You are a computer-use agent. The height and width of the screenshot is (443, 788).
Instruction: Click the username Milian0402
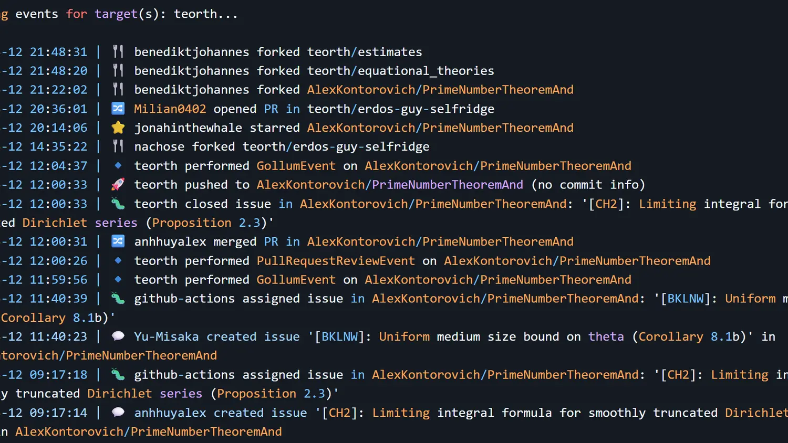(x=170, y=109)
